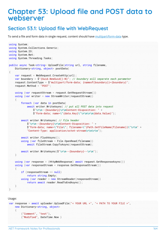
Task: Click the 'Content-Type: application/octet-stream' string line
Action: click(65, 131)
